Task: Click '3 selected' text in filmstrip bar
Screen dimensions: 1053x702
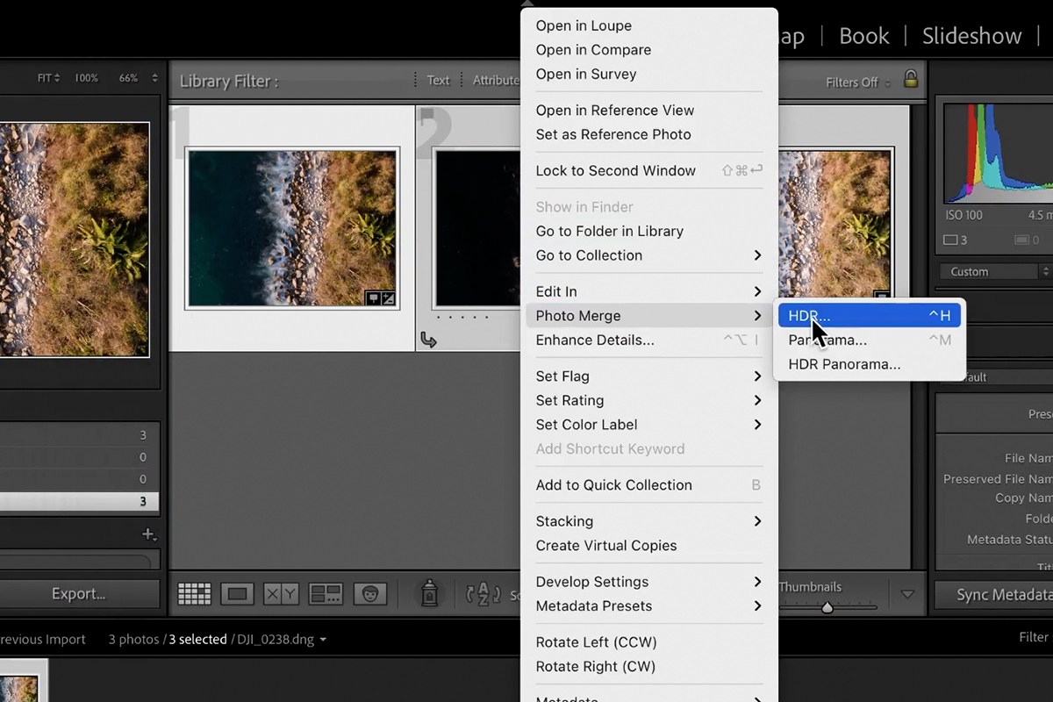Action: click(x=198, y=639)
